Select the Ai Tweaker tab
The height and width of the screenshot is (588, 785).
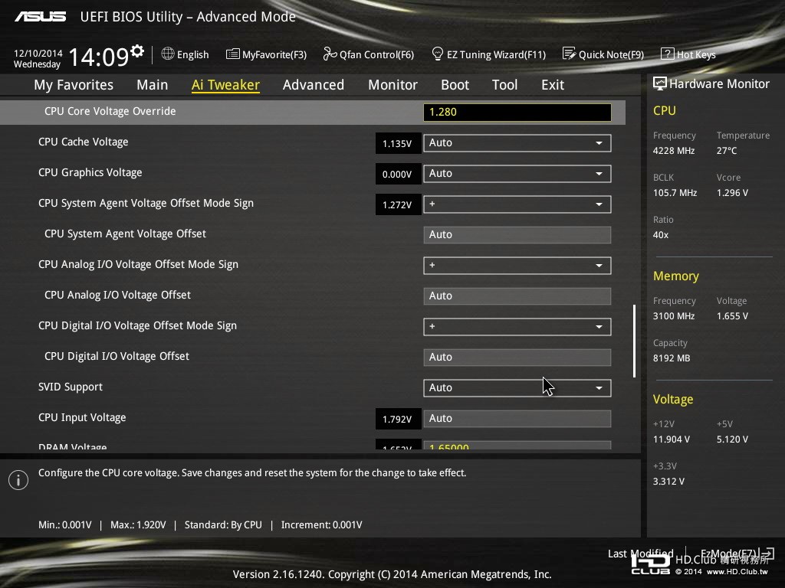click(226, 85)
